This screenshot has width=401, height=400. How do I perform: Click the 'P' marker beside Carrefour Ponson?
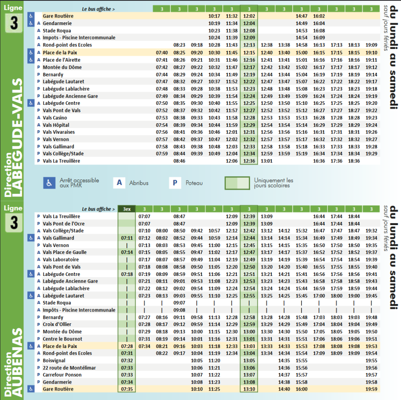tap(39, 375)
